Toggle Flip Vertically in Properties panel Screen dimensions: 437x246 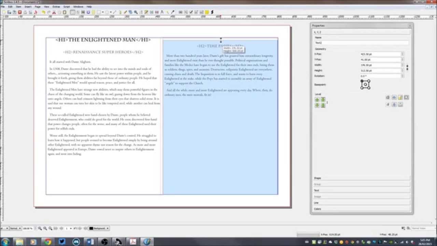click(x=394, y=105)
